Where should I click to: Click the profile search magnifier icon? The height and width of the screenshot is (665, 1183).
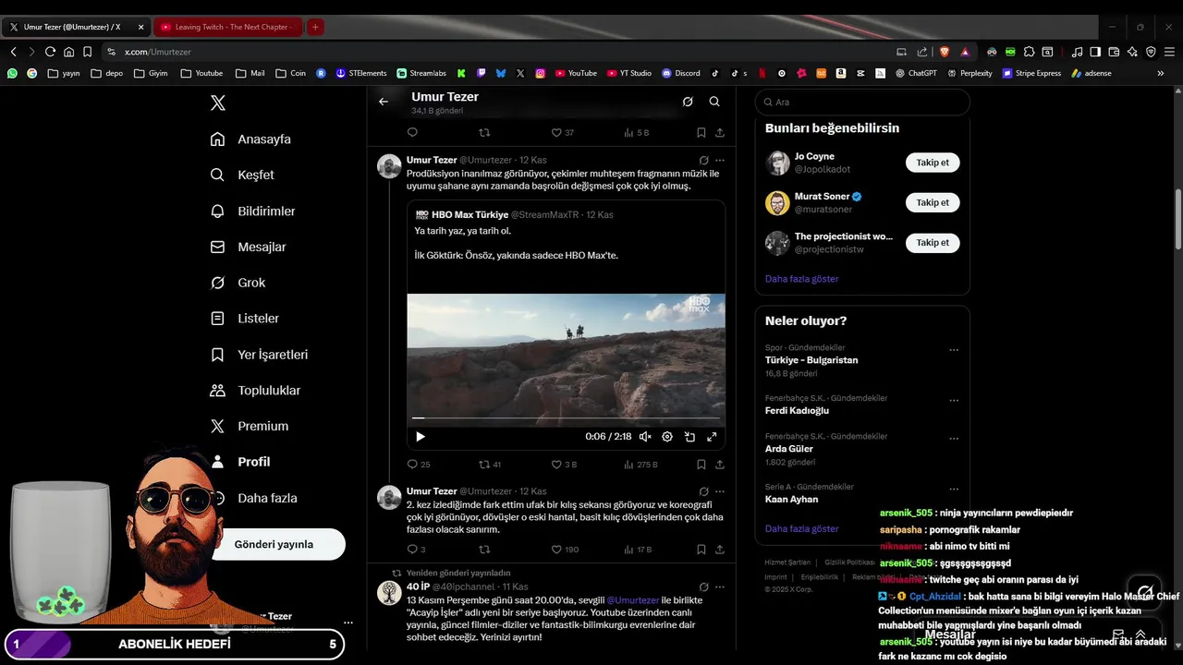[x=714, y=102]
